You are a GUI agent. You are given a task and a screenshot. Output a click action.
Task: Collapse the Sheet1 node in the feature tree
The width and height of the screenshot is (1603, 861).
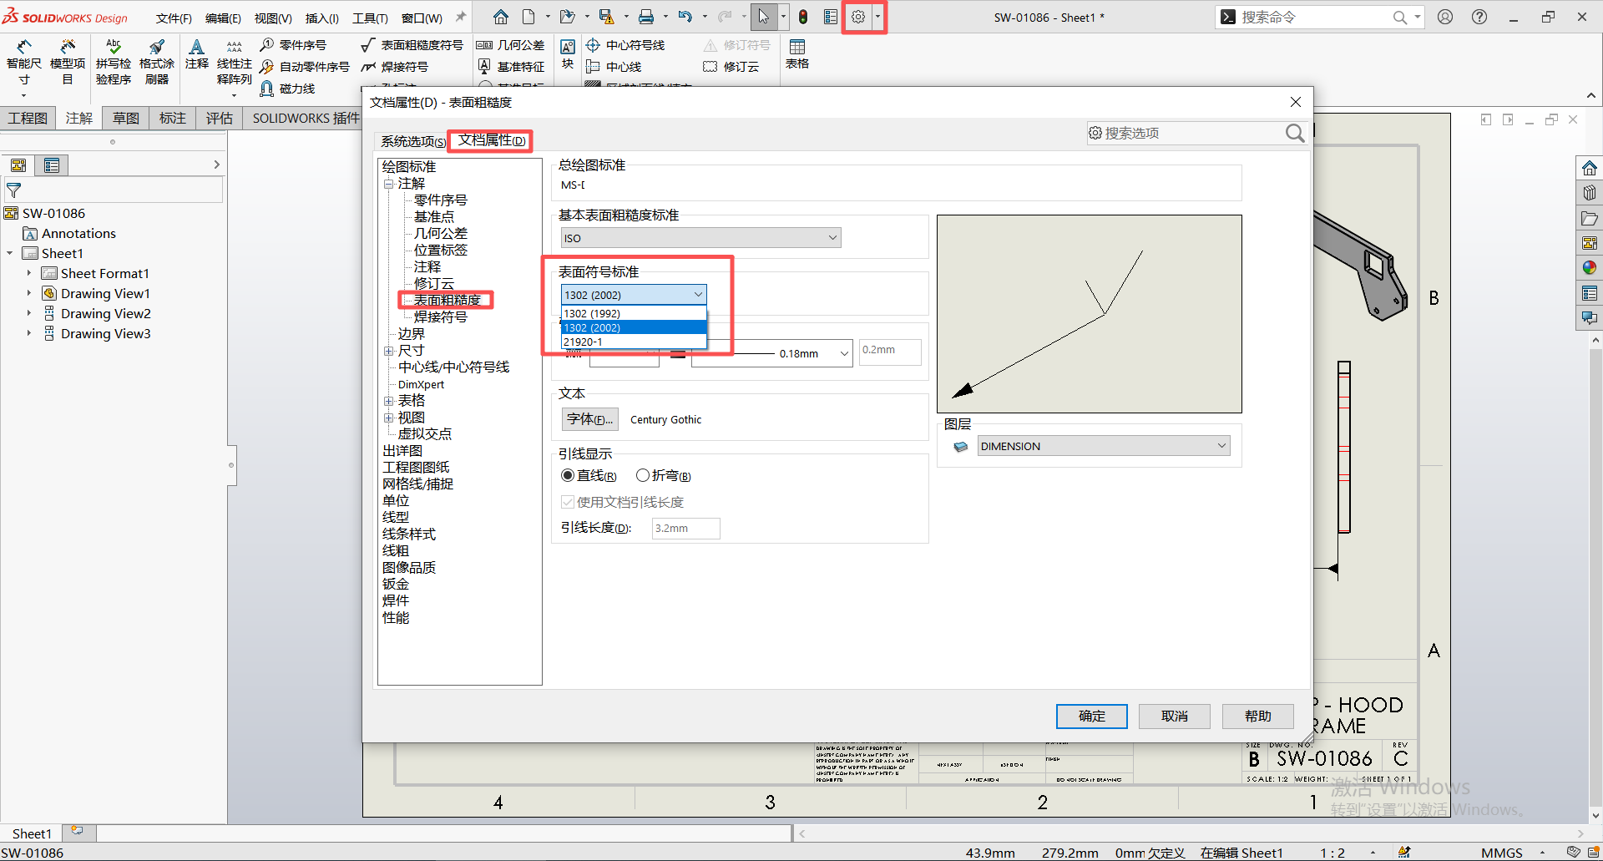pos(9,253)
